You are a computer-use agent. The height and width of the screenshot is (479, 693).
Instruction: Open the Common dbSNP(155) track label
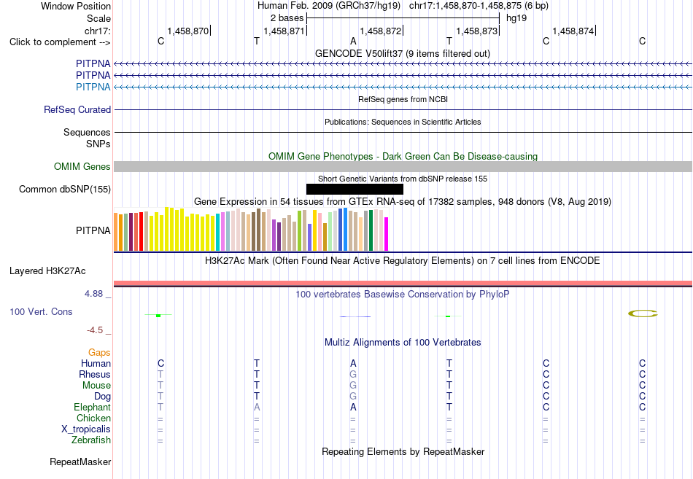pyautogui.click(x=64, y=189)
